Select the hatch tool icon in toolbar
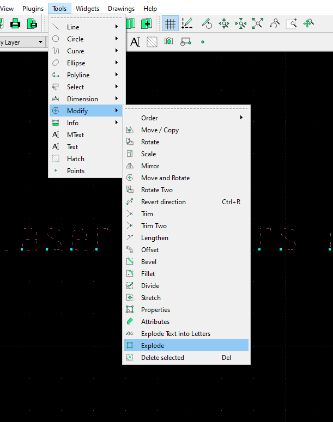The height and width of the screenshot is (422, 333). tap(152, 42)
